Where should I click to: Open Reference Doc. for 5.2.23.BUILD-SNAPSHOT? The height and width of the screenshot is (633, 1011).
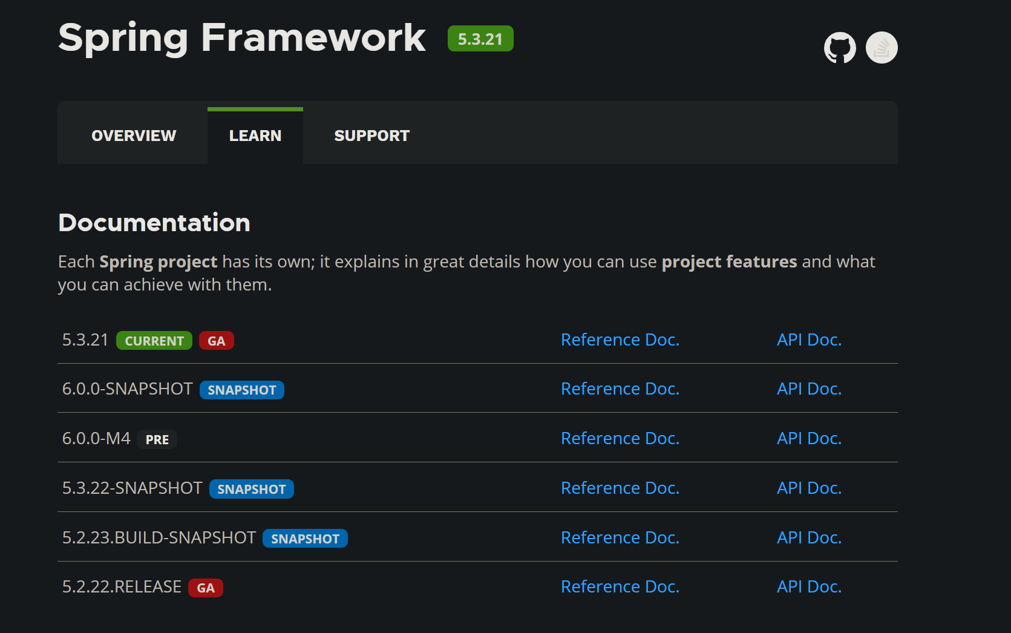pyautogui.click(x=620, y=537)
